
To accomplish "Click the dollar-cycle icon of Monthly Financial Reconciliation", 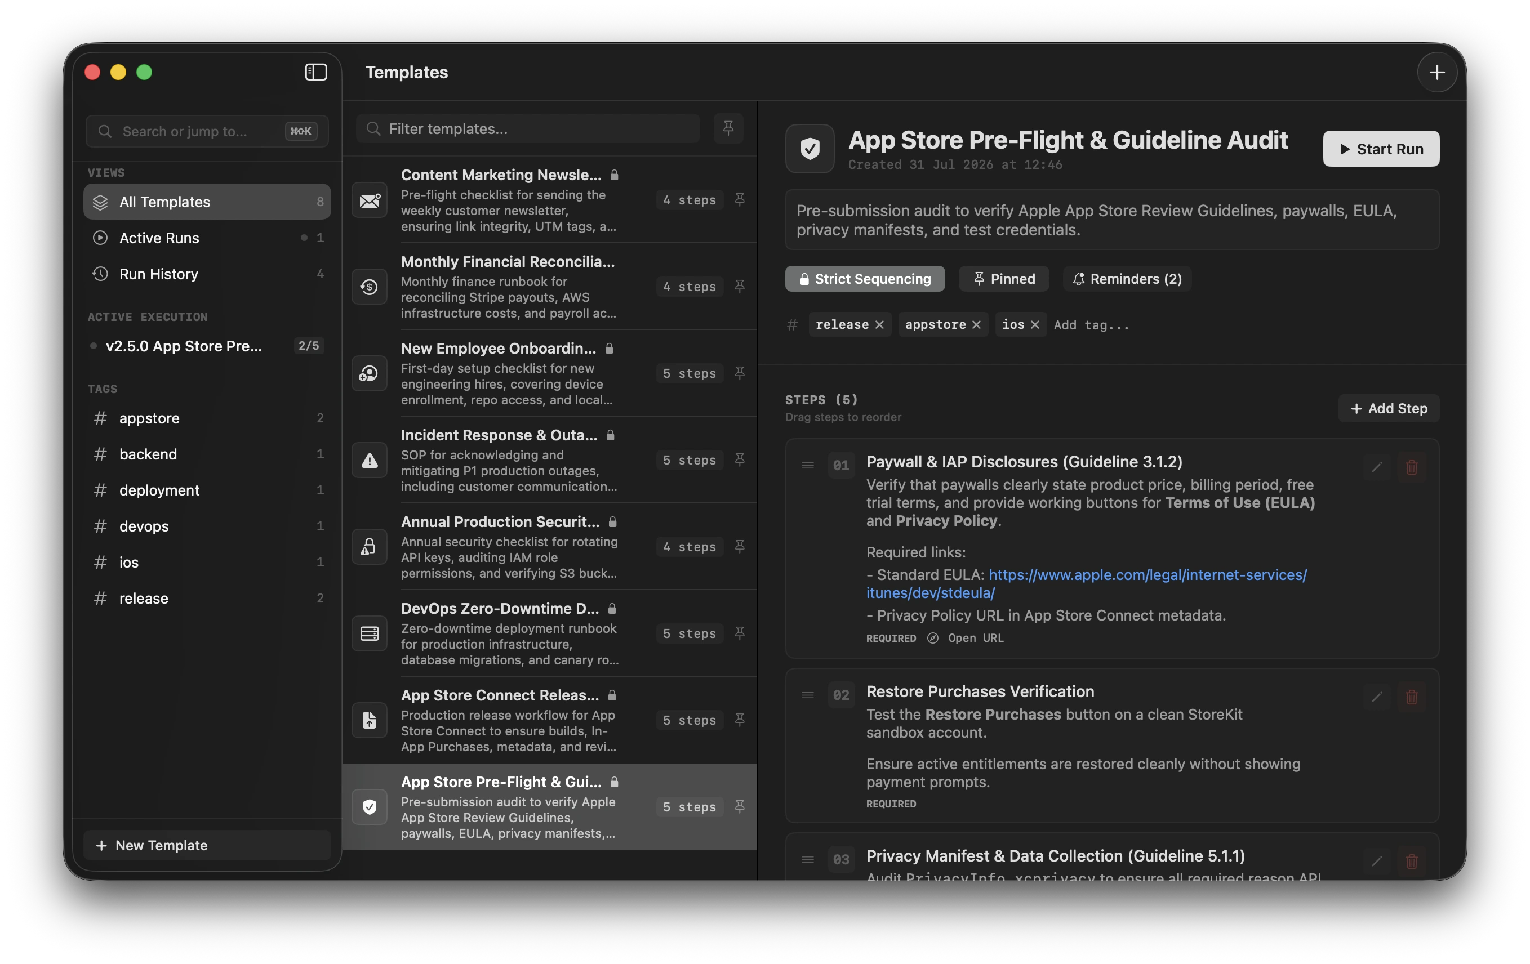I will click(370, 287).
